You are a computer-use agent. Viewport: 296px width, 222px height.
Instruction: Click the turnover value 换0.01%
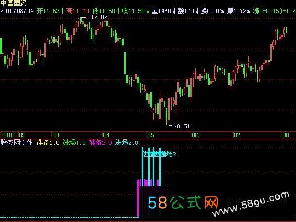coord(212,11)
